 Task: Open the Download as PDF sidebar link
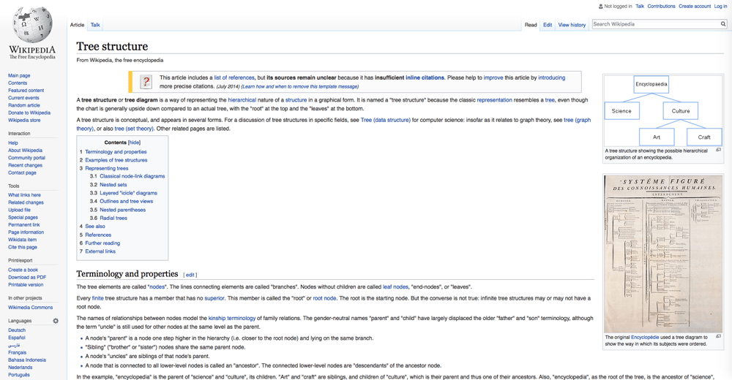coord(27,277)
